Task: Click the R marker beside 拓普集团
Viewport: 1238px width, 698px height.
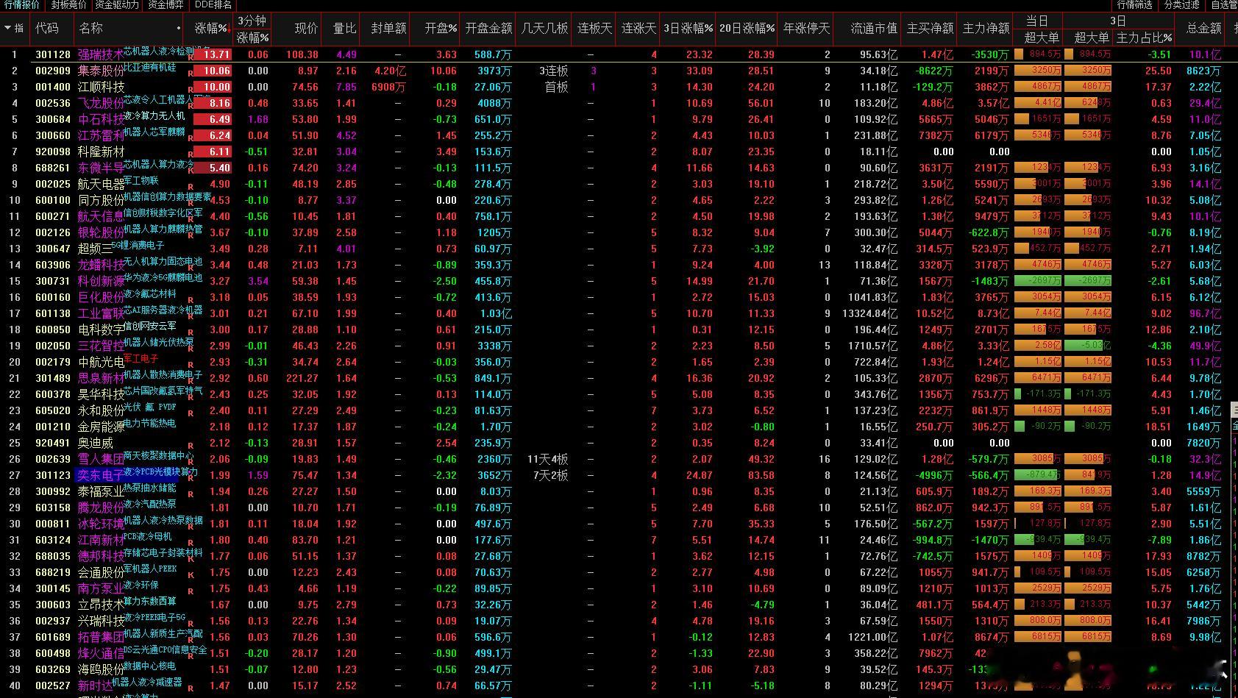Action: click(x=191, y=639)
